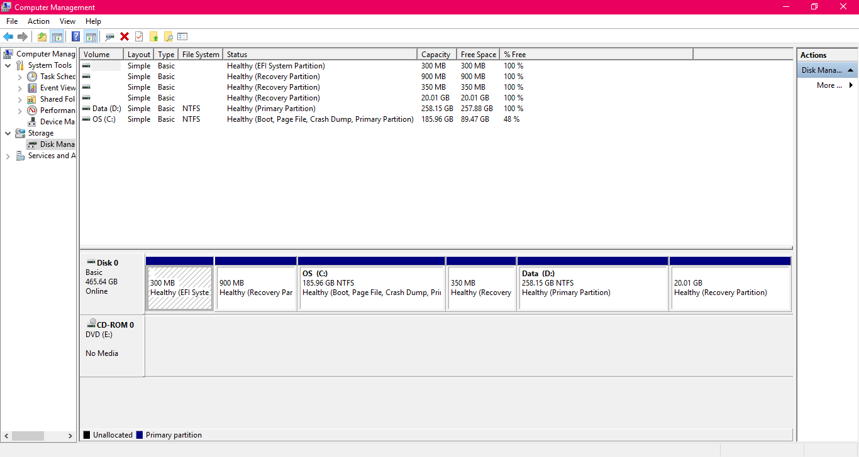The width and height of the screenshot is (859, 457).
Task: Open the More Actions submenu arrow
Action: [x=851, y=85]
